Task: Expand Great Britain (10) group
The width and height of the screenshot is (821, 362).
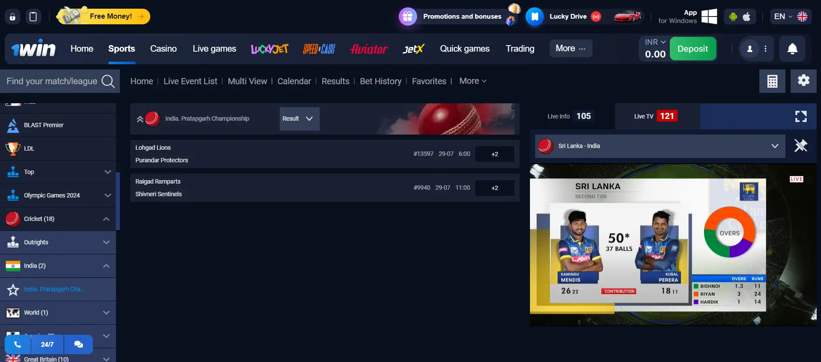Action: point(58,359)
